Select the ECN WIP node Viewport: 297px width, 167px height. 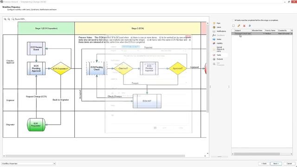[x=147, y=101]
